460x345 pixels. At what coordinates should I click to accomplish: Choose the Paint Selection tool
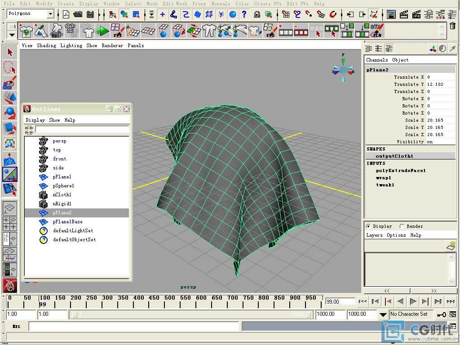[x=10, y=83]
